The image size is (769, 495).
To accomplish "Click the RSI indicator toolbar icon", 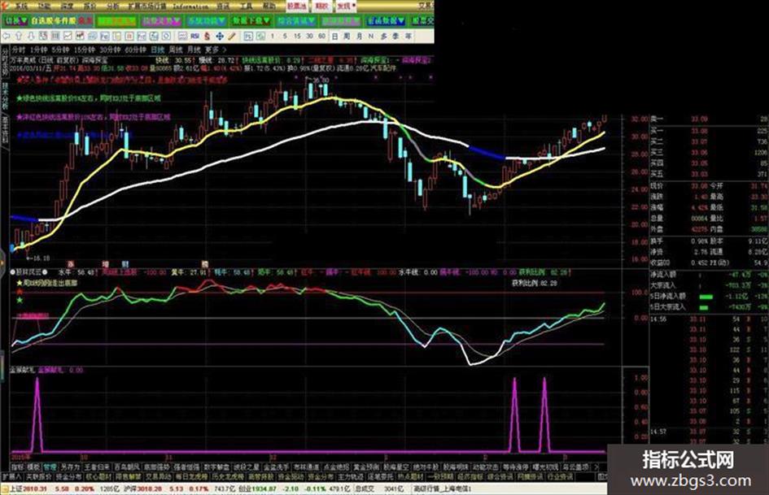I will [x=194, y=36].
